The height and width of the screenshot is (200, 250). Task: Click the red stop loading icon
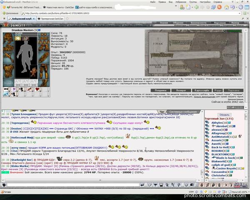pos(220,7)
